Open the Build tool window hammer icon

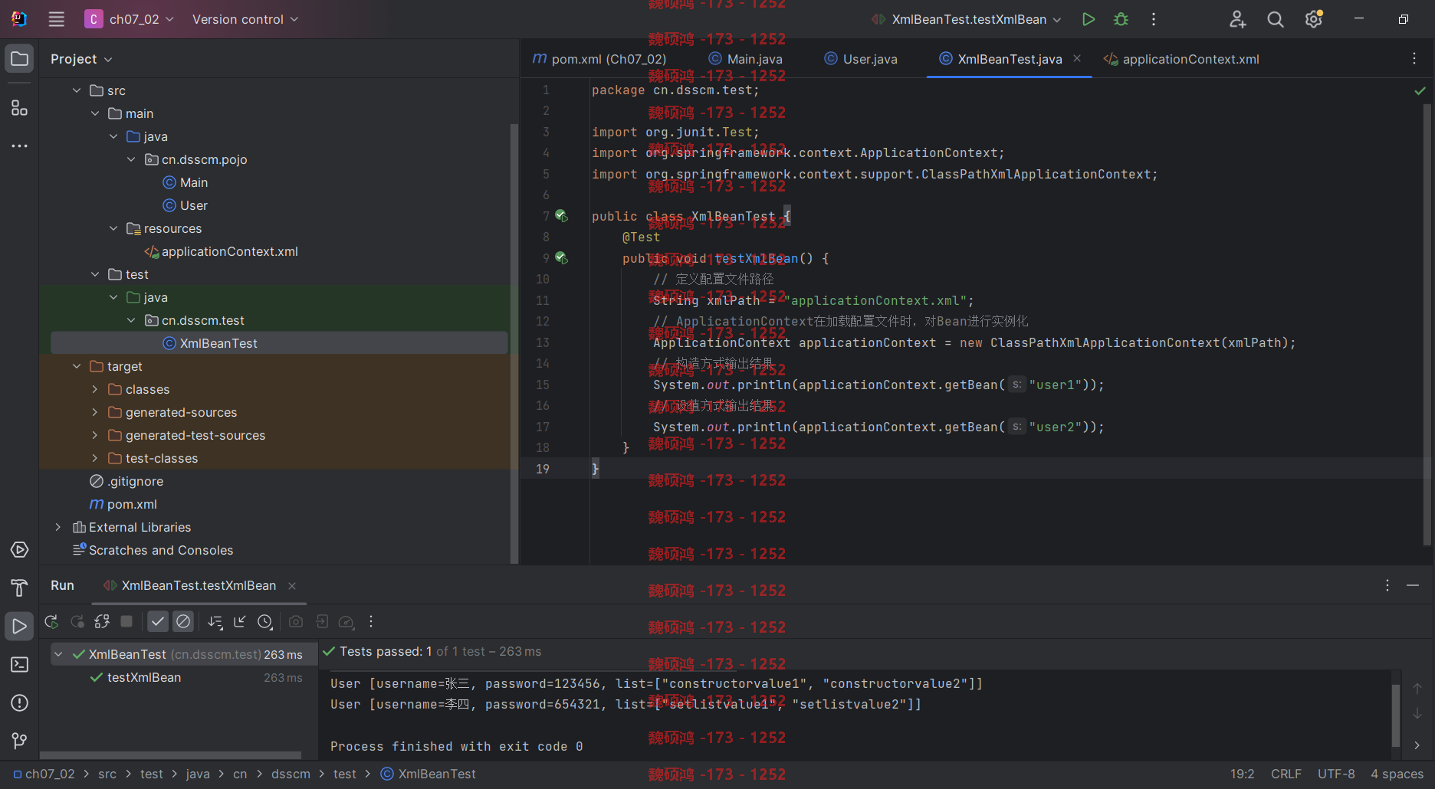coord(19,588)
